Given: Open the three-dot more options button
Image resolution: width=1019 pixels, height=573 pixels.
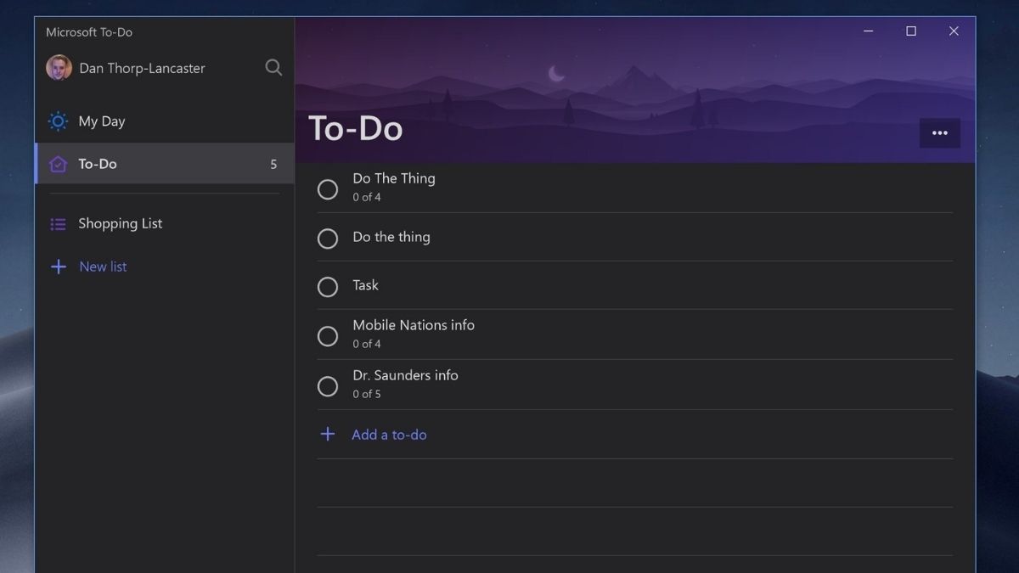Looking at the screenshot, I should coord(940,133).
